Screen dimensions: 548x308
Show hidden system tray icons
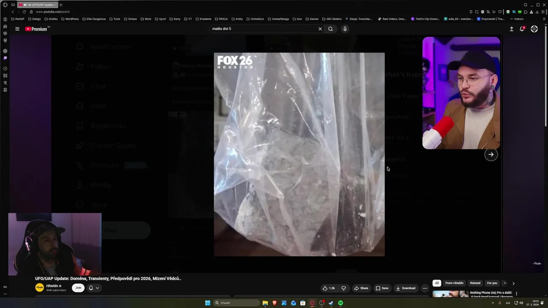point(493,303)
